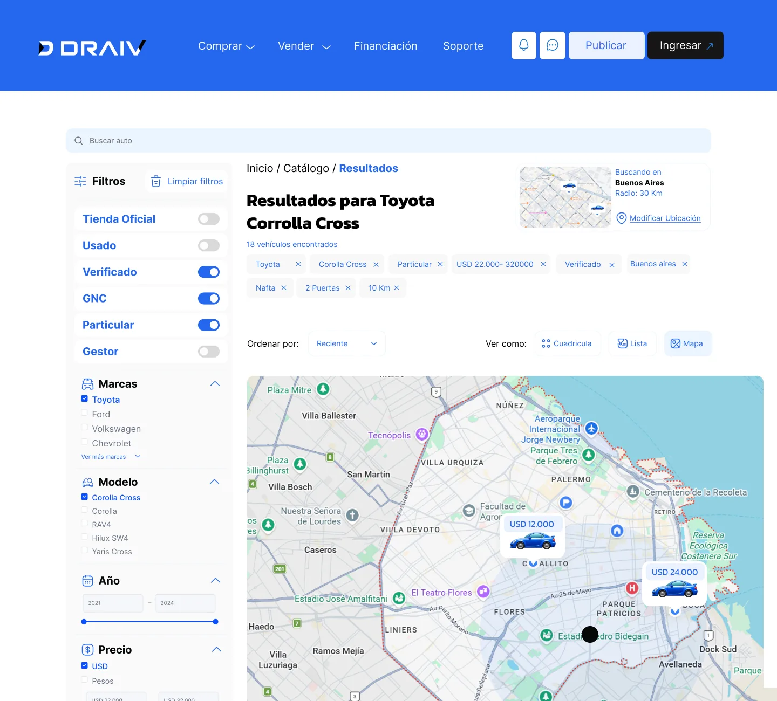Open the Soporte menu item

(464, 46)
